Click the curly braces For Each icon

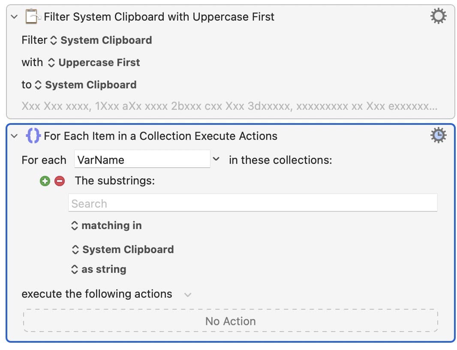point(33,136)
